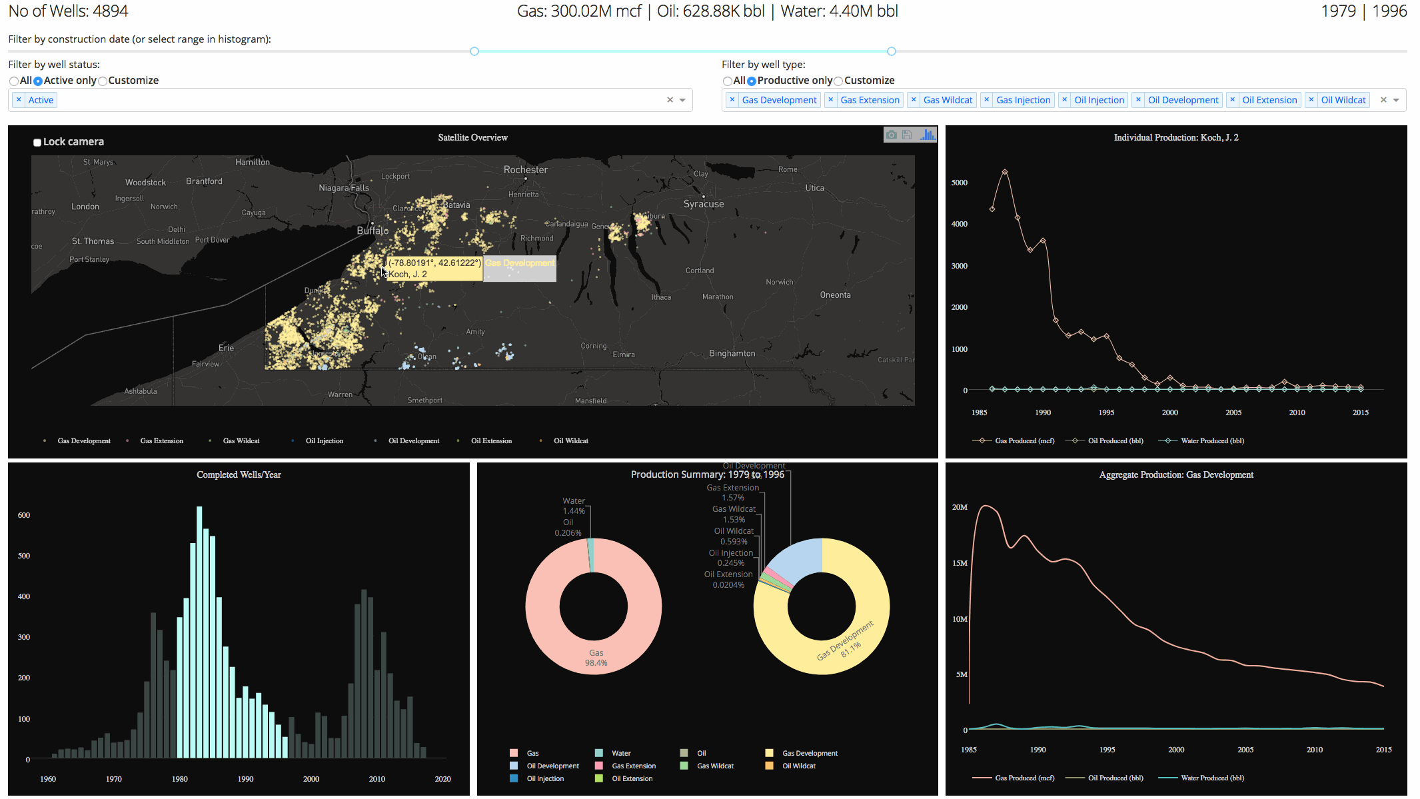Screen dimensions: 1420x799
Task: Click the left construction date slider handle
Action: point(474,51)
